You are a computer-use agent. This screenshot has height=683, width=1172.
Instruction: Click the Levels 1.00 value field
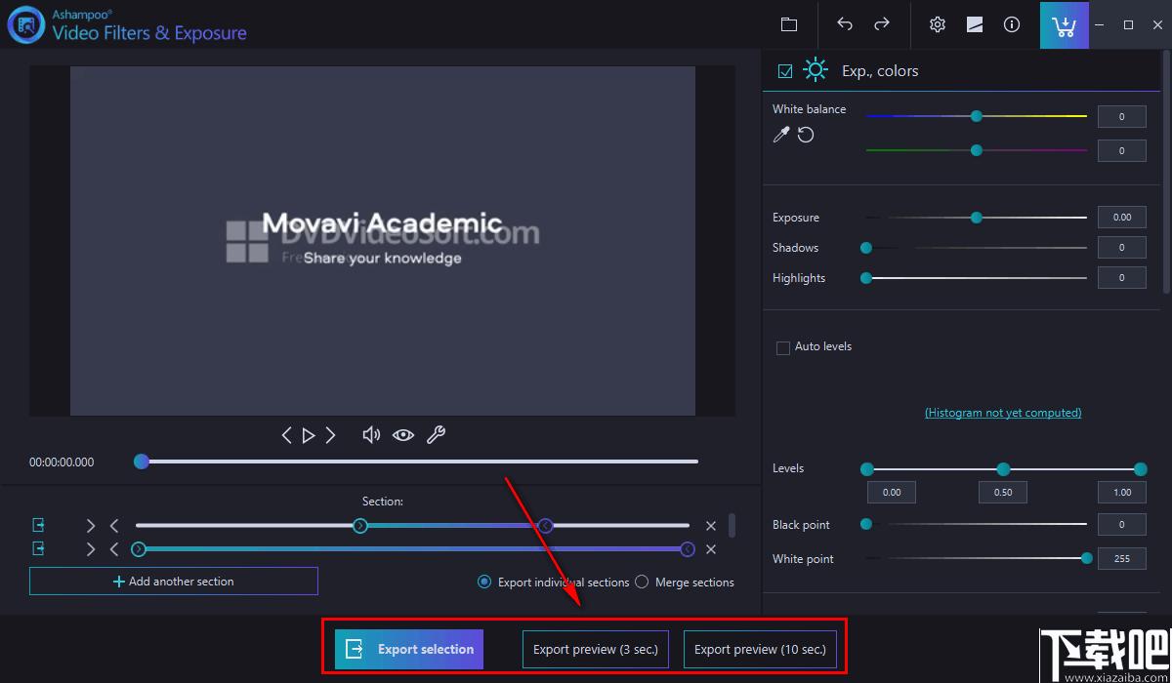click(x=1122, y=493)
